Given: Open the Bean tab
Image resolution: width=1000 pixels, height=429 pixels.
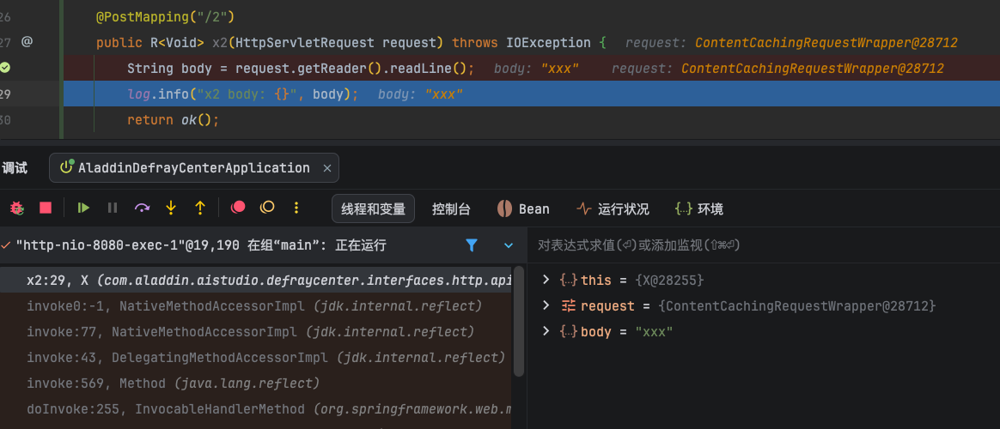Looking at the screenshot, I should coord(523,208).
